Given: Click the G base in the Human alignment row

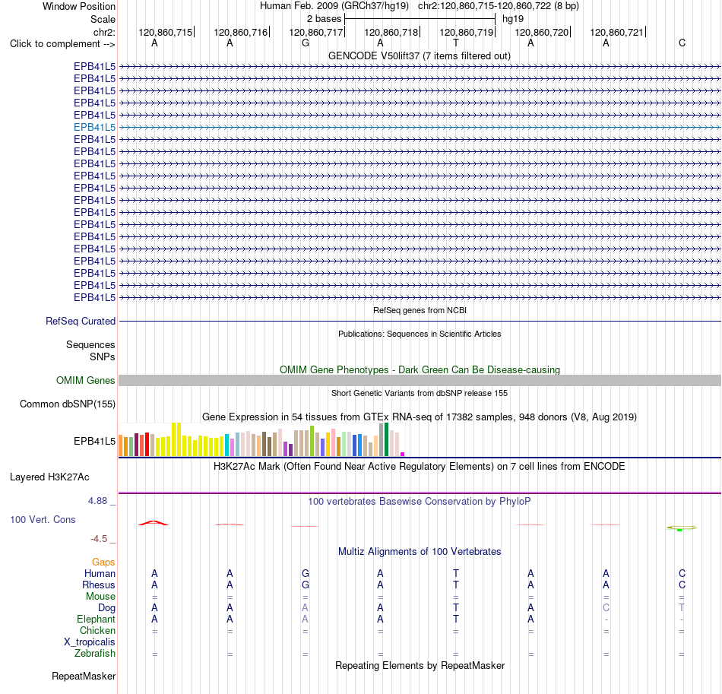Looking at the screenshot, I should pyautogui.click(x=306, y=573).
